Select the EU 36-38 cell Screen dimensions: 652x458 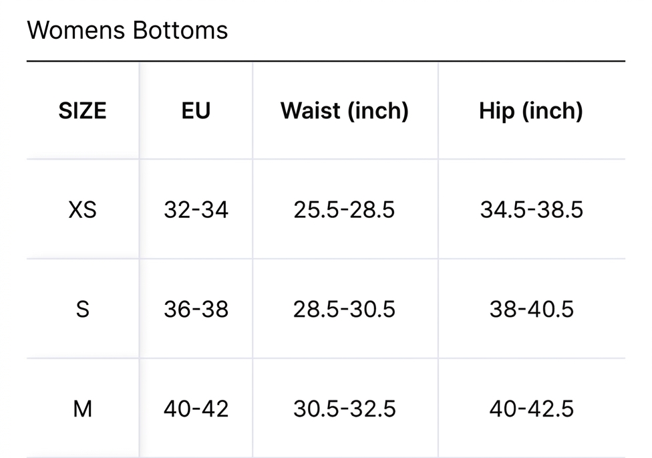tap(196, 310)
